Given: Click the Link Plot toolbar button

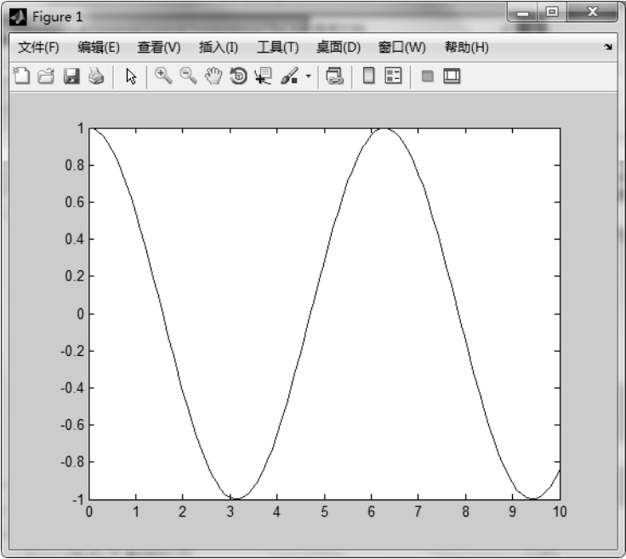Looking at the screenshot, I should (335, 76).
